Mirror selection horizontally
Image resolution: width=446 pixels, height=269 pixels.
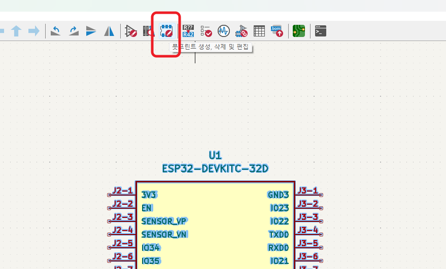tap(109, 31)
